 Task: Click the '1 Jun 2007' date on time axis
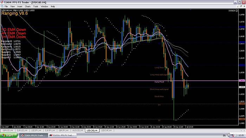coord(5,127)
